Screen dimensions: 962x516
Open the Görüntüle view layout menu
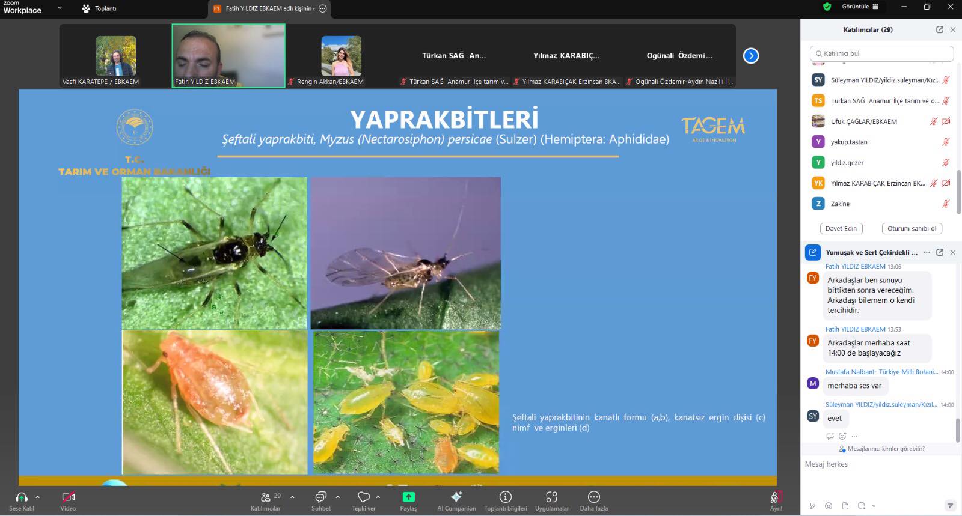[x=860, y=7]
